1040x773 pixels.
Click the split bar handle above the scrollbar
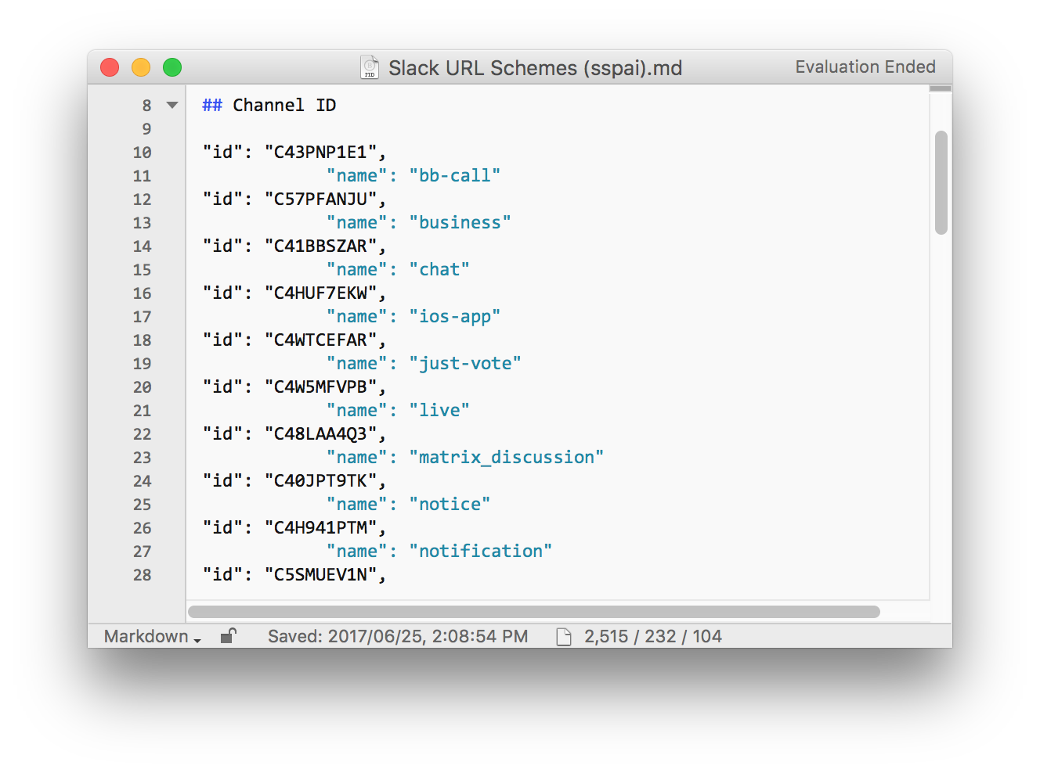coord(941,88)
